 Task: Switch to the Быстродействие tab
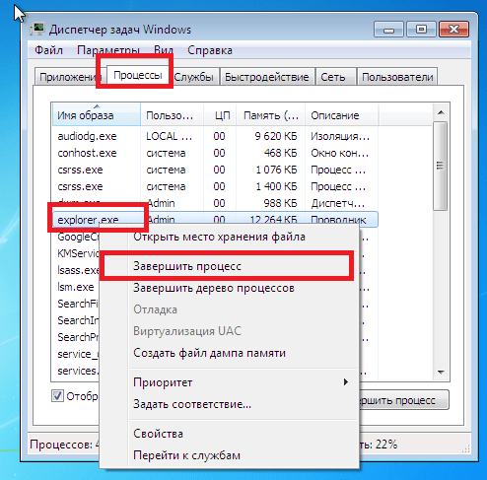pyautogui.click(x=267, y=77)
